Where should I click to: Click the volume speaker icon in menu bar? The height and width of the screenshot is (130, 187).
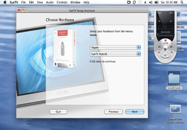click(151, 2)
